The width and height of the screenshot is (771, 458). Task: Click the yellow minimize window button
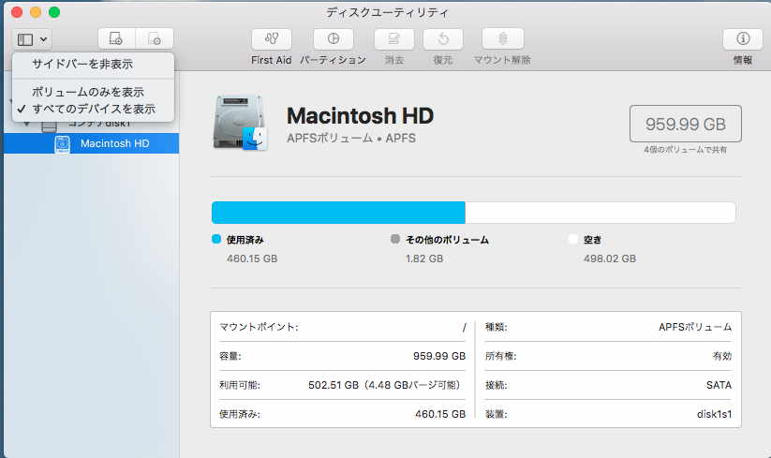tap(36, 12)
